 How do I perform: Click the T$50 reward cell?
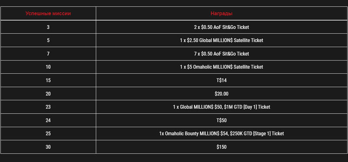(221, 120)
